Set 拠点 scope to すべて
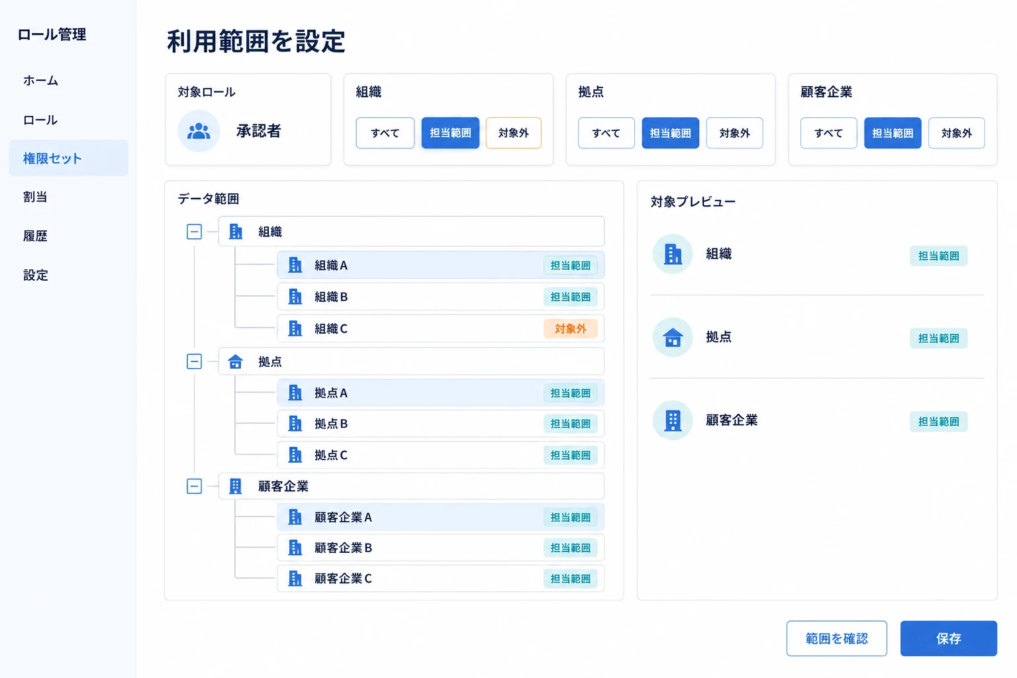 (606, 133)
